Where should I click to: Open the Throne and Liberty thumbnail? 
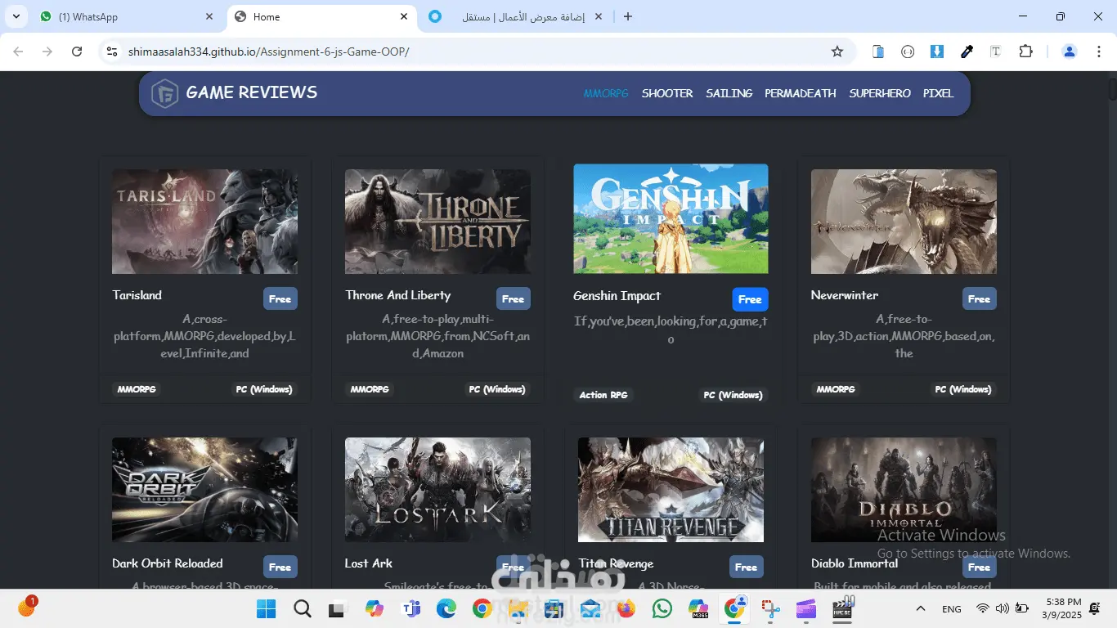point(437,222)
